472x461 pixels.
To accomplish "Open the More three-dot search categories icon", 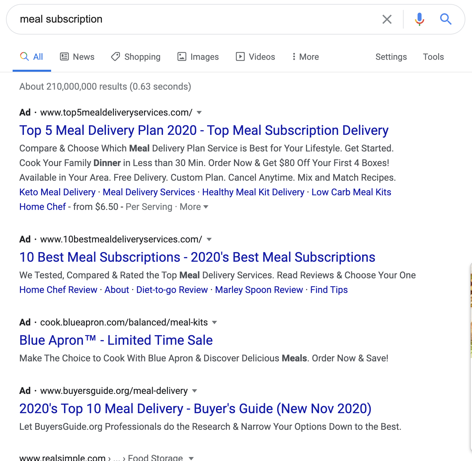I will [294, 56].
